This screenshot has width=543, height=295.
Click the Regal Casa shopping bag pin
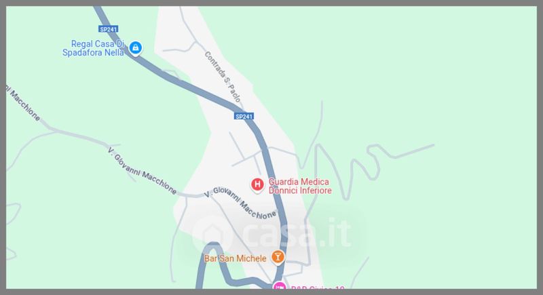pyautogui.click(x=135, y=47)
